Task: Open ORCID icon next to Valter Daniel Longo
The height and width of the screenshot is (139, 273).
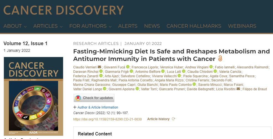Action: (x=105, y=89)
